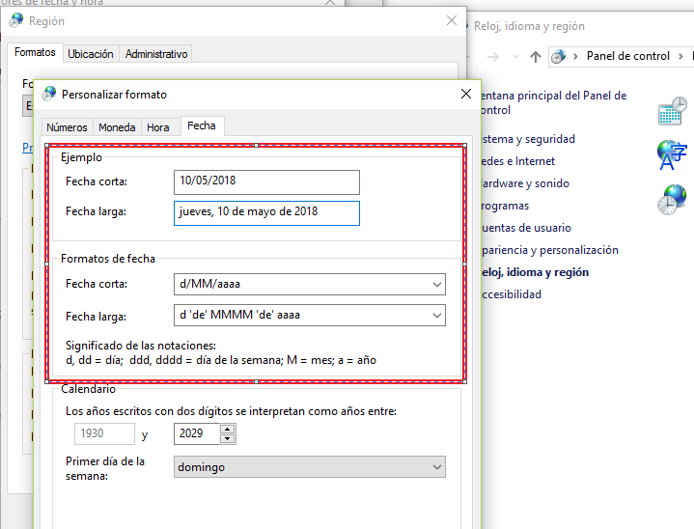Open the Ubicación tab in Región
This screenshot has width=694, height=529.
91,54
